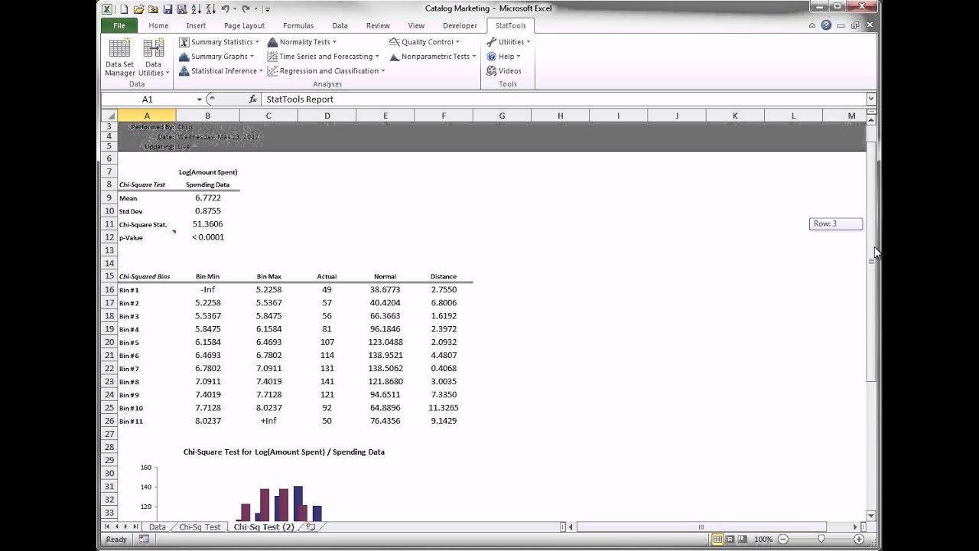Expand Time Series and Forecasting dropdown
979x551 pixels.
click(324, 57)
